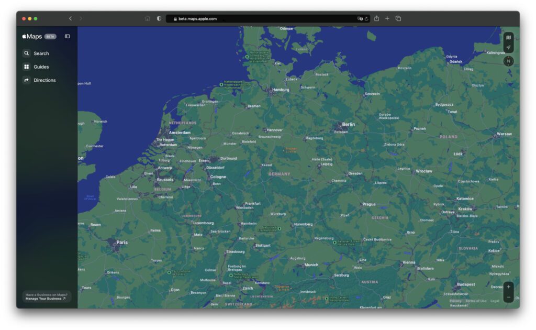Show your current location on the map
Viewport: 536px width, 330px height.
coord(507,47)
